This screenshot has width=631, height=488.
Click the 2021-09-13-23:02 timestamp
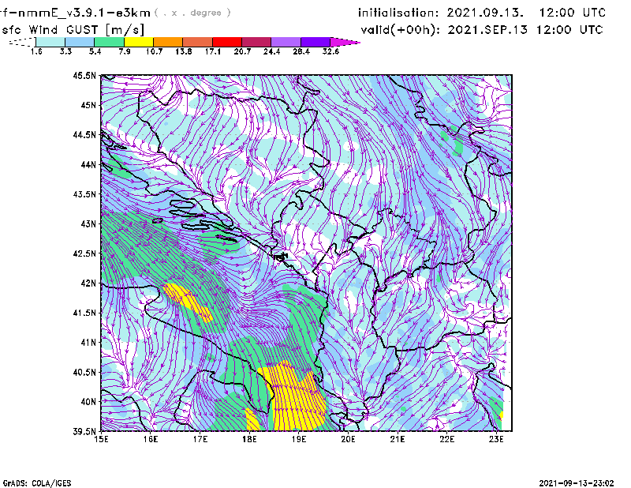(577, 483)
